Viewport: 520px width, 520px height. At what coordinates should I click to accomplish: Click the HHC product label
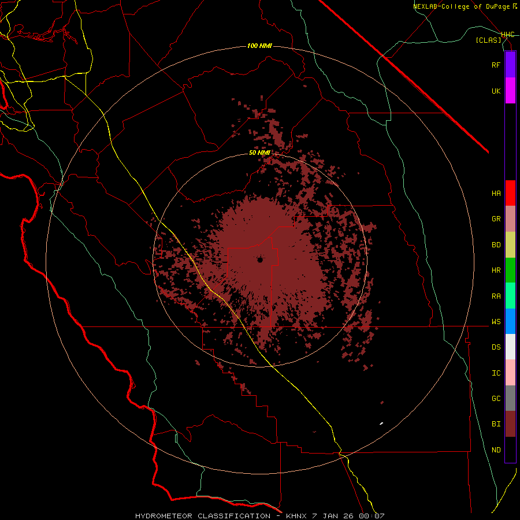coord(507,35)
